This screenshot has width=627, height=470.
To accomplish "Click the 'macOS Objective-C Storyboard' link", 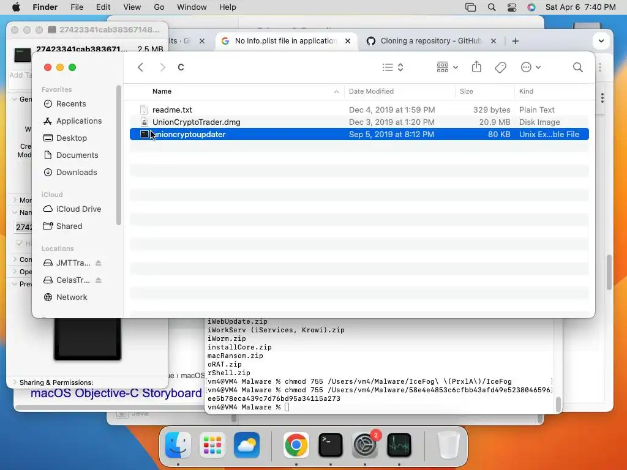I will (x=116, y=393).
